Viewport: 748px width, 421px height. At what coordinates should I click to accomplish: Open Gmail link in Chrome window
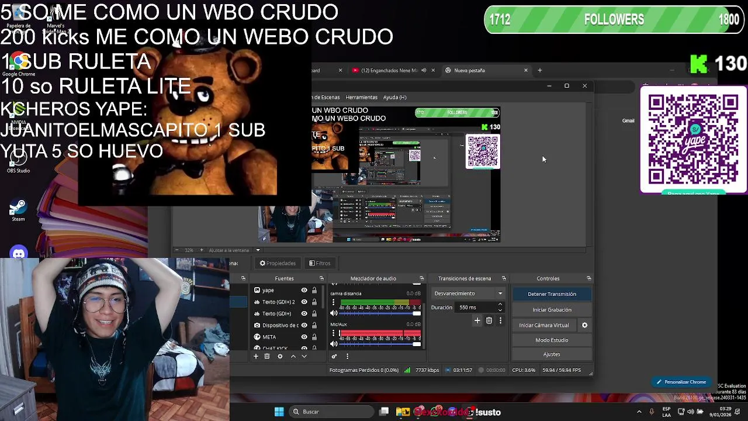point(628,121)
